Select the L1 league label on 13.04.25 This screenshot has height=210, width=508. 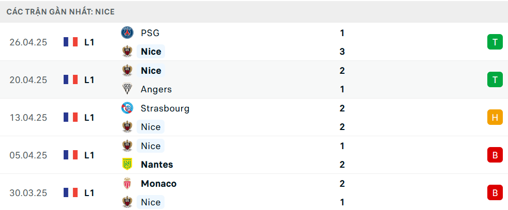(x=89, y=118)
